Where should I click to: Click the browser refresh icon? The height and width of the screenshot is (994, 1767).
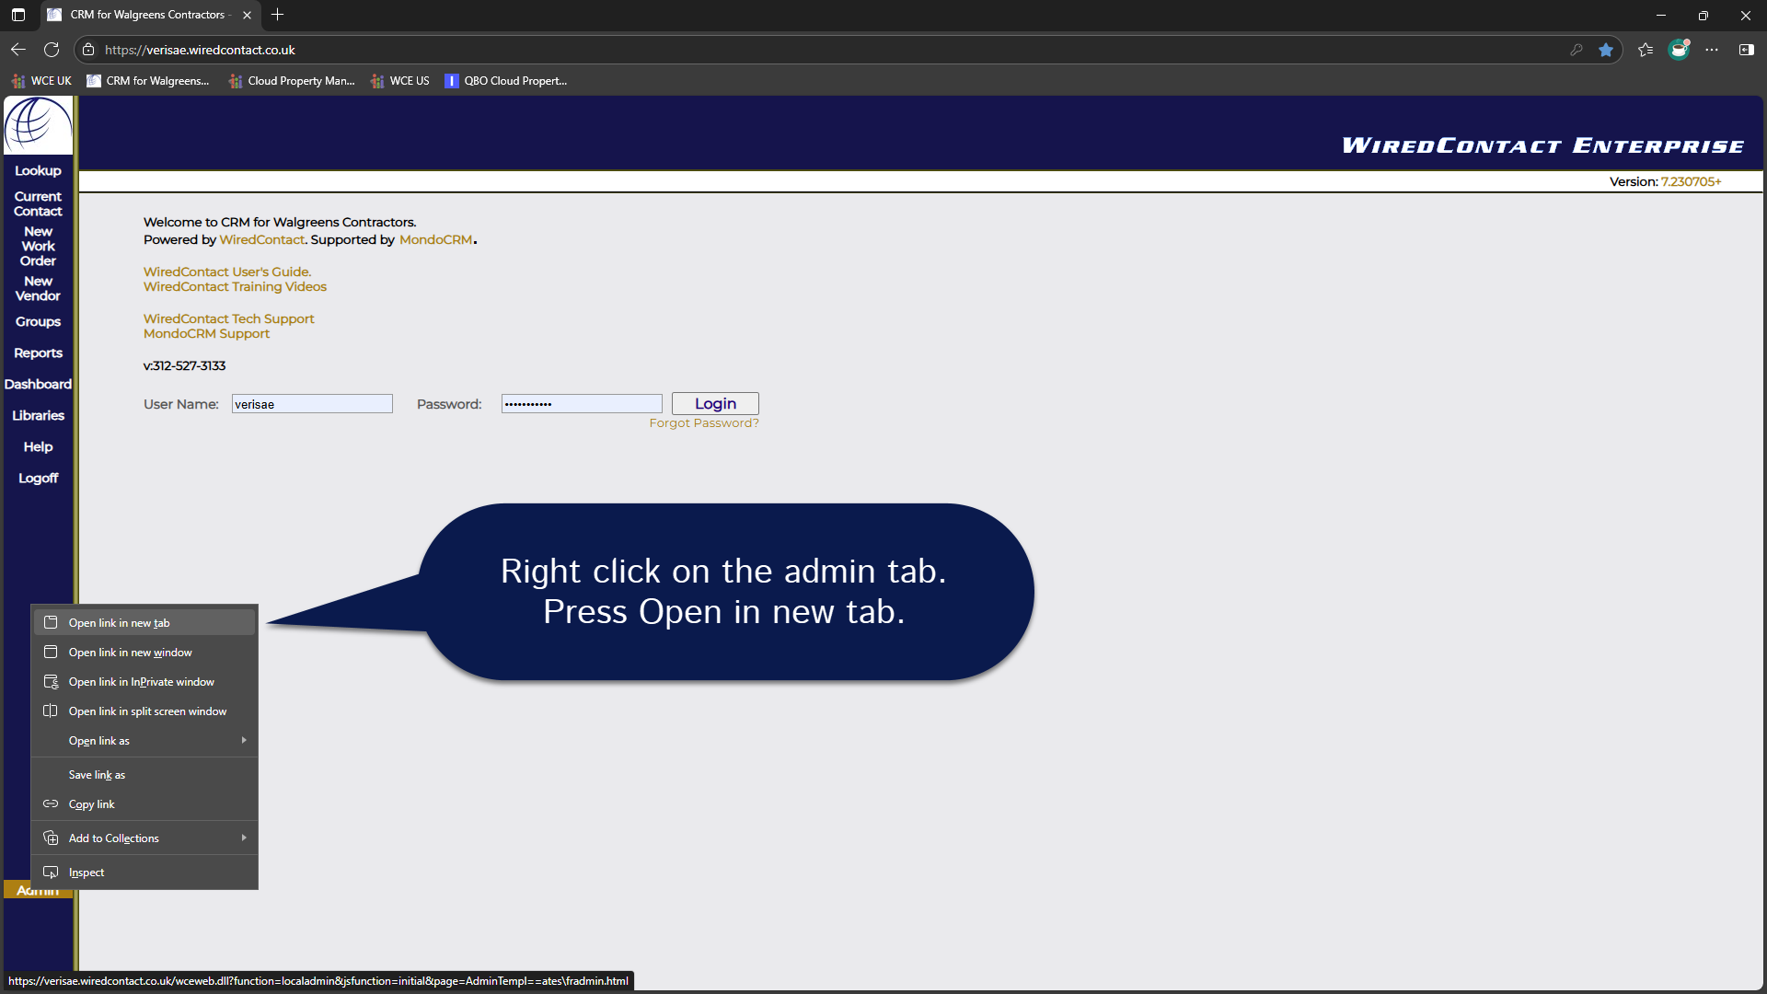pos(52,50)
